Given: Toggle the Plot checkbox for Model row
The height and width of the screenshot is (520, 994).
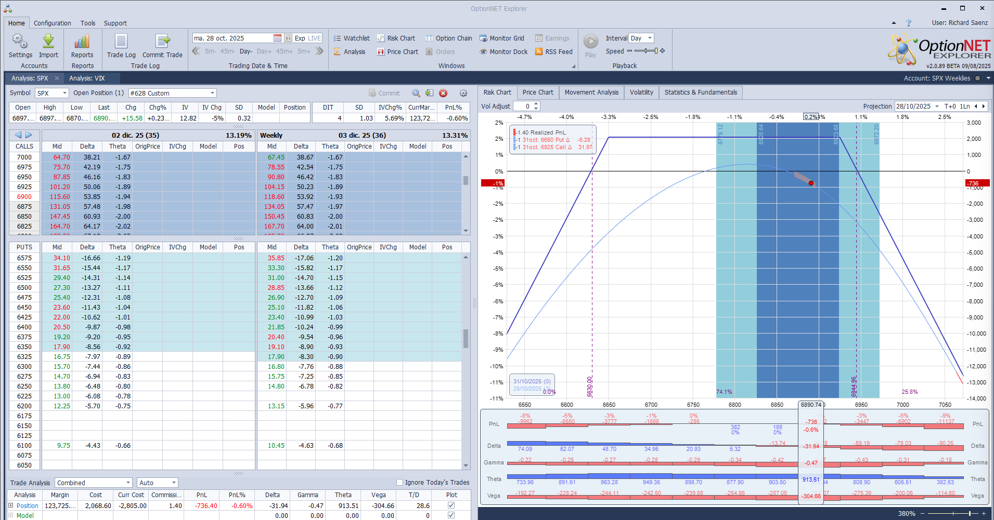Looking at the screenshot, I should (x=451, y=515).
